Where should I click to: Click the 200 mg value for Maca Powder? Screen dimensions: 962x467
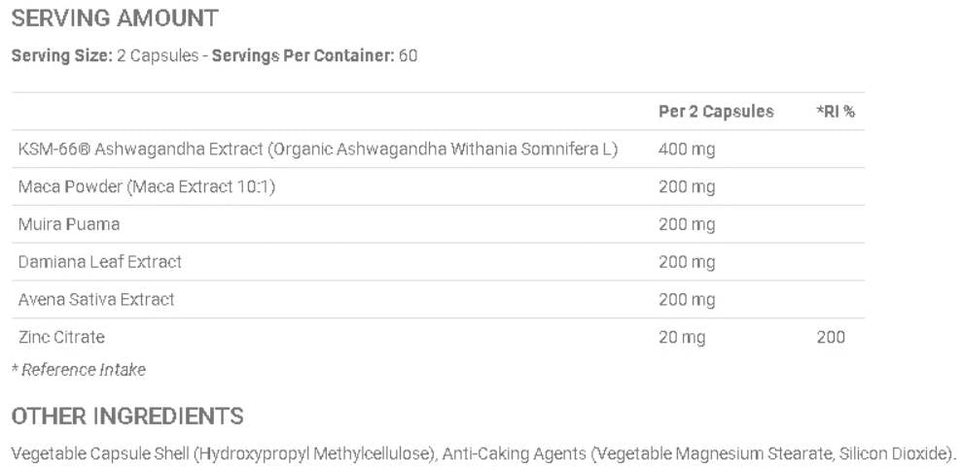(x=687, y=186)
